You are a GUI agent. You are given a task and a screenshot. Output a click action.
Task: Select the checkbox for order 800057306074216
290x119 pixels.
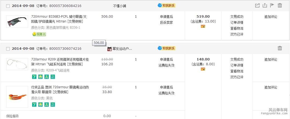8,49
